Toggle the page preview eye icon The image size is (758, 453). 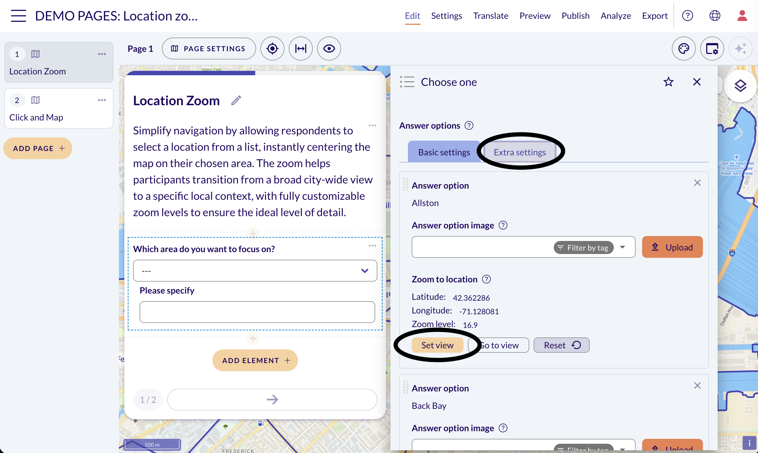pyautogui.click(x=329, y=49)
